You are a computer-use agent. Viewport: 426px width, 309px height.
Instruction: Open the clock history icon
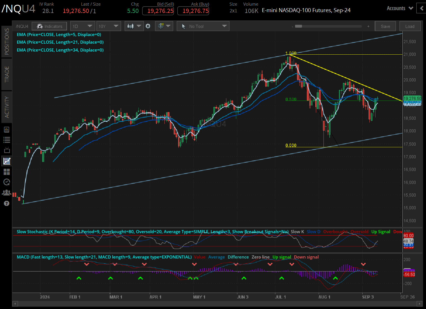tap(6, 182)
